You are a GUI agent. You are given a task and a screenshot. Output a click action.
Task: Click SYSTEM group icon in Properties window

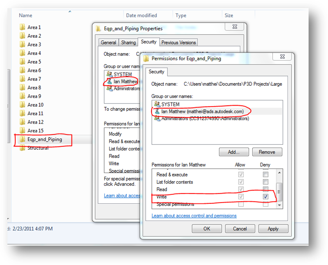tap(109, 74)
